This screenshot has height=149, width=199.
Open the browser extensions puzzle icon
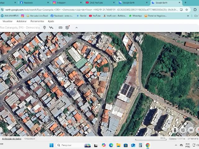(195, 10)
